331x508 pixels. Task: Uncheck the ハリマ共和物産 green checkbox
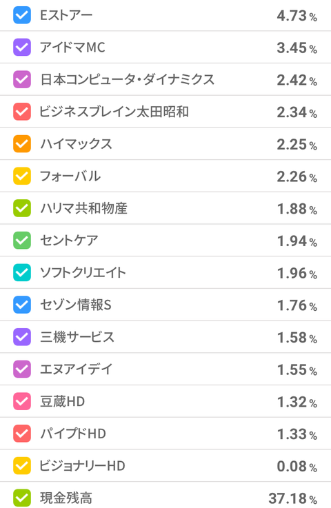pyautogui.click(x=22, y=208)
